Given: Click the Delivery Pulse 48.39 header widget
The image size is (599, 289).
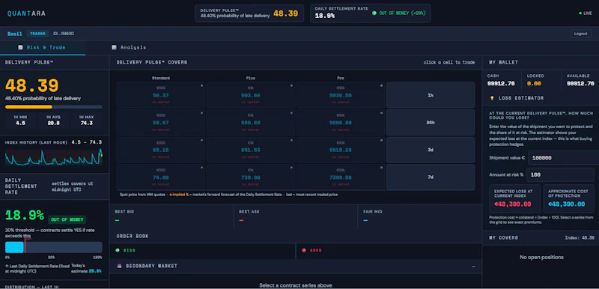Looking at the screenshot, I should coord(249,13).
